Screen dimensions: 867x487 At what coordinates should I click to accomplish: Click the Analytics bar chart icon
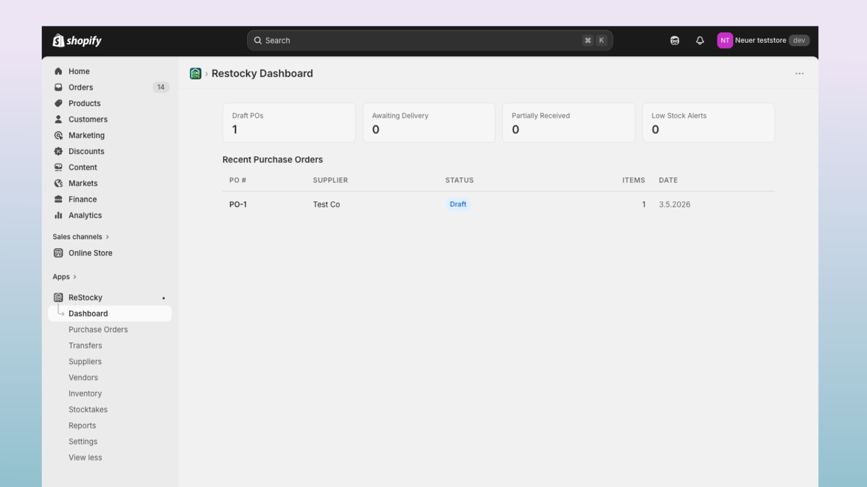click(59, 215)
